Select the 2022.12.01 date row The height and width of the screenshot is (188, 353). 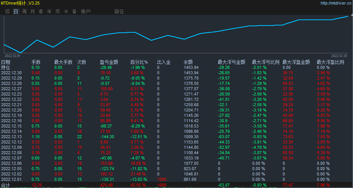(x=11, y=179)
